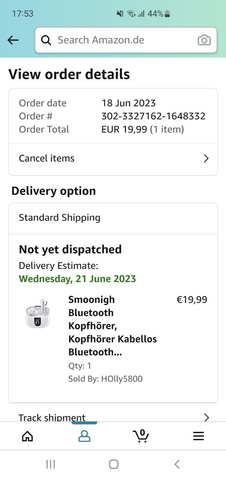The width and height of the screenshot is (226, 478).
Task: Tap the earbuds product thumbnail
Action: pyautogui.click(x=37, y=313)
